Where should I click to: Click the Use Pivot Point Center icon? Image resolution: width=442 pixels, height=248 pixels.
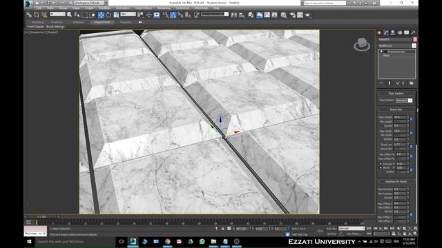coord(141,15)
